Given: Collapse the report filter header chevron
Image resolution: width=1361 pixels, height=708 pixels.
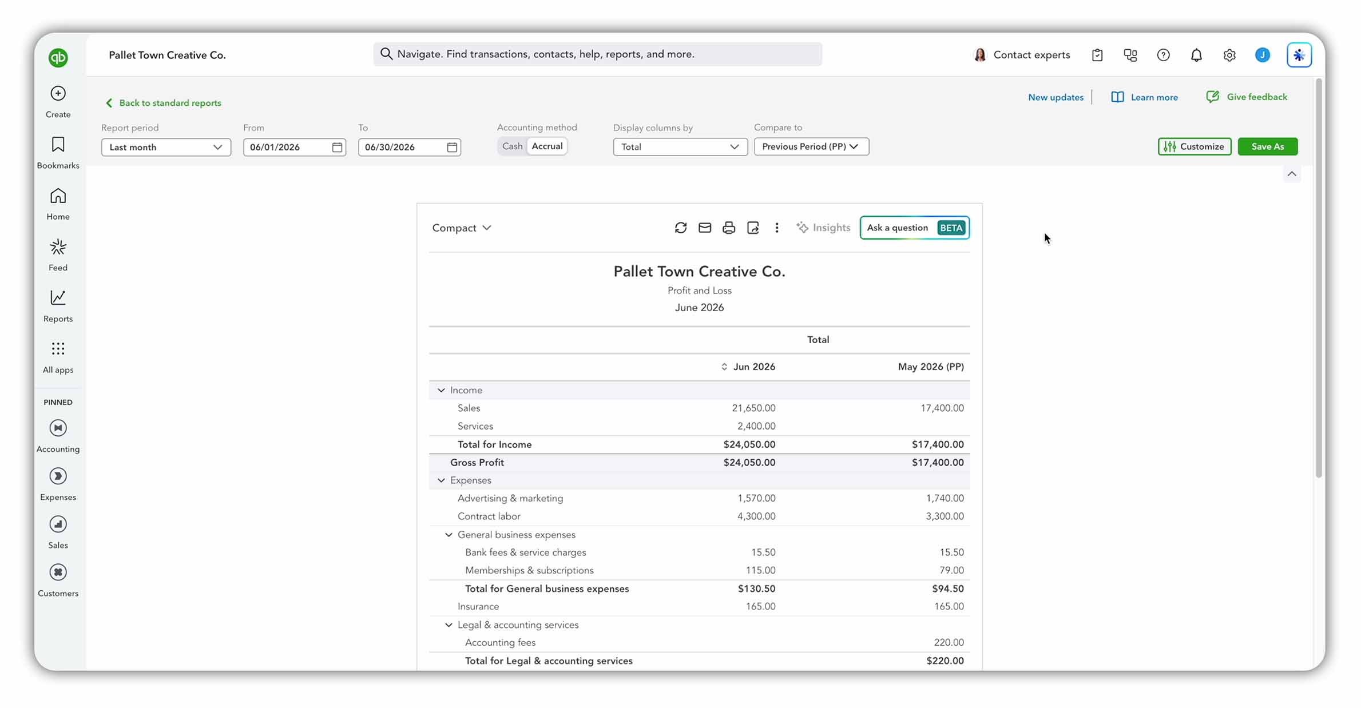Looking at the screenshot, I should click(x=1291, y=174).
